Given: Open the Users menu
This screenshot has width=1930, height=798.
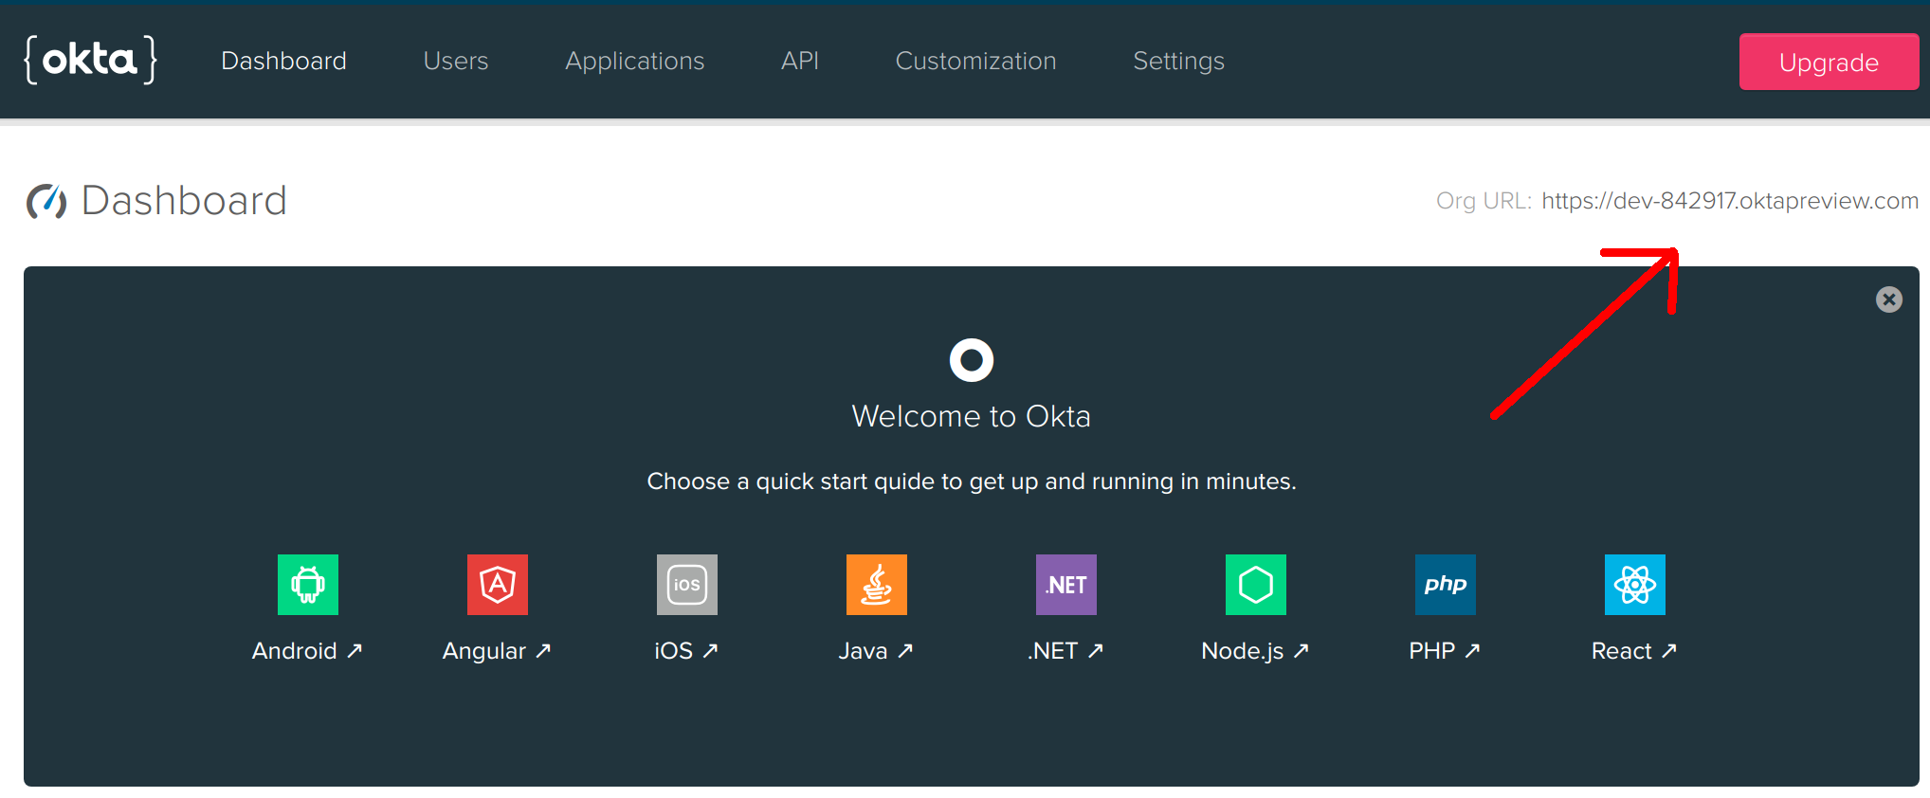Looking at the screenshot, I should (x=455, y=61).
